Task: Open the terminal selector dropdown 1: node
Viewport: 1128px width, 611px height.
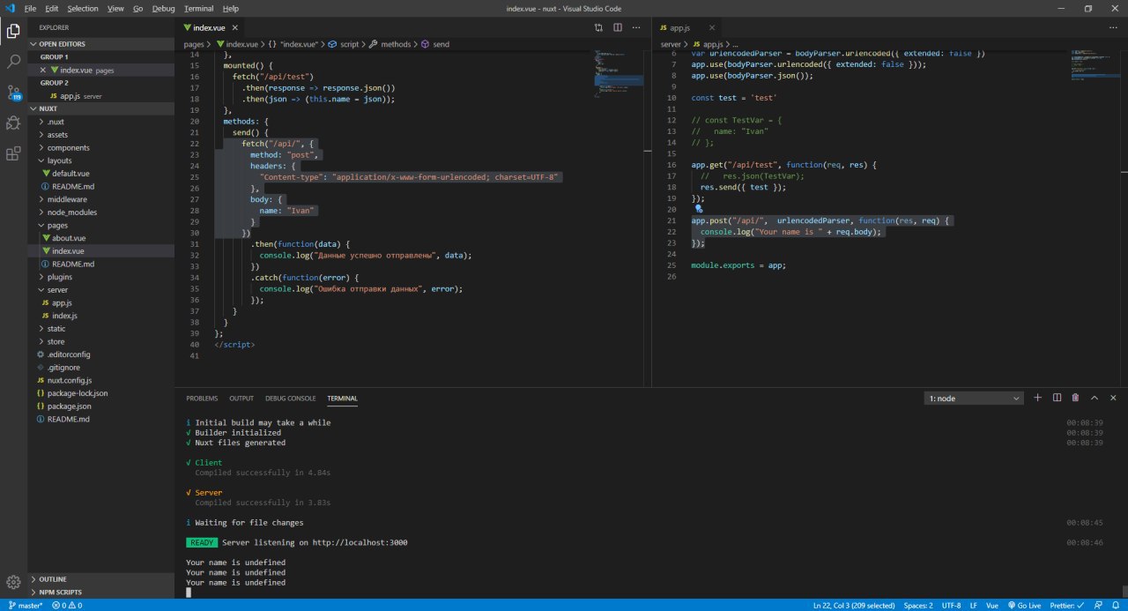Action: [974, 398]
